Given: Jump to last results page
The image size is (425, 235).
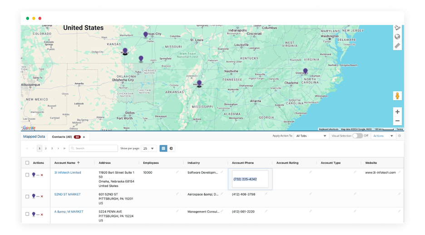Looking at the screenshot, I should [x=64, y=148].
